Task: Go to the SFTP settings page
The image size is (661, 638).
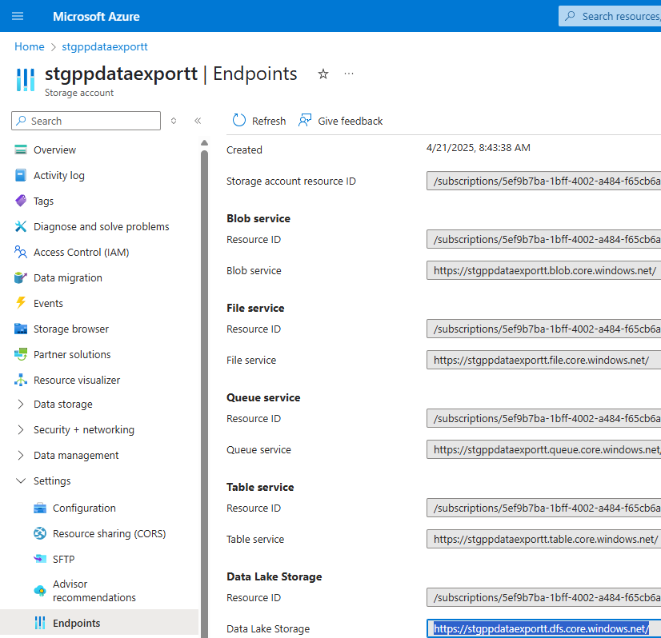Action: (x=63, y=559)
